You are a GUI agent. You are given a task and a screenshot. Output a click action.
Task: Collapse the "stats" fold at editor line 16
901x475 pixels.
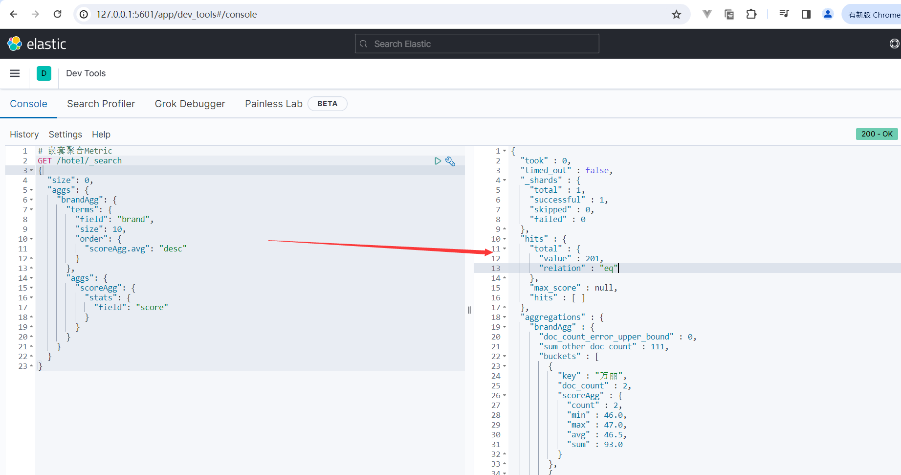pyautogui.click(x=31, y=298)
